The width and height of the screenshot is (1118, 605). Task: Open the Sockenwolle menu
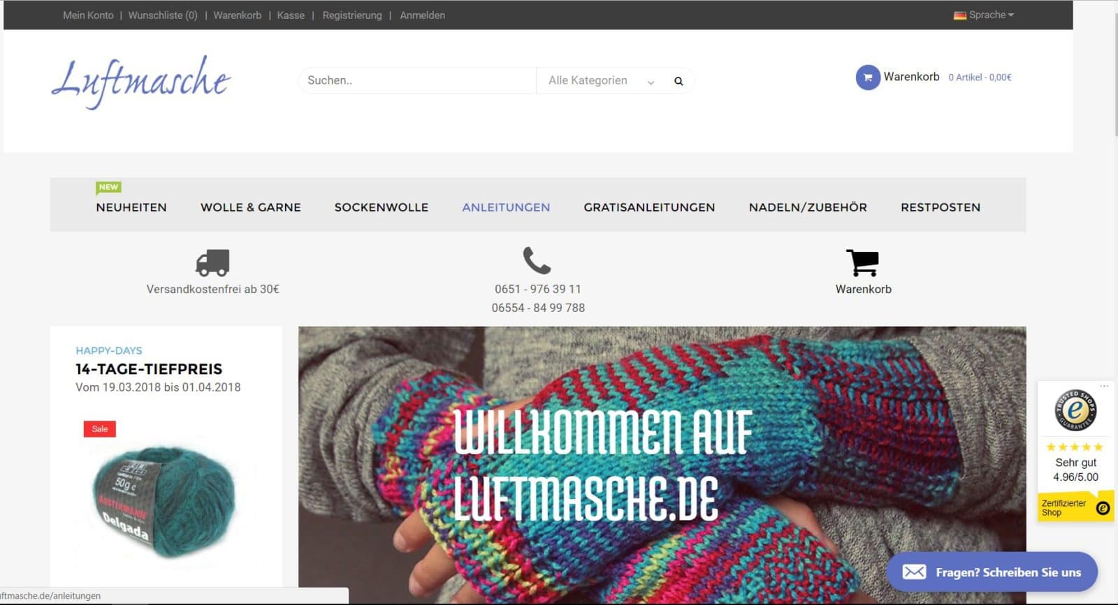[382, 207]
